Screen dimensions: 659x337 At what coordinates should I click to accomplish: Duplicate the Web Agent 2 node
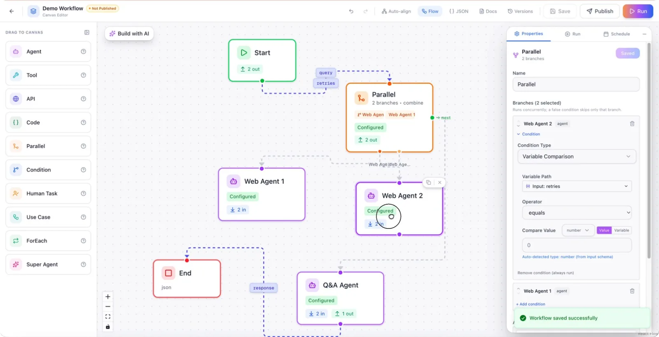(x=429, y=182)
